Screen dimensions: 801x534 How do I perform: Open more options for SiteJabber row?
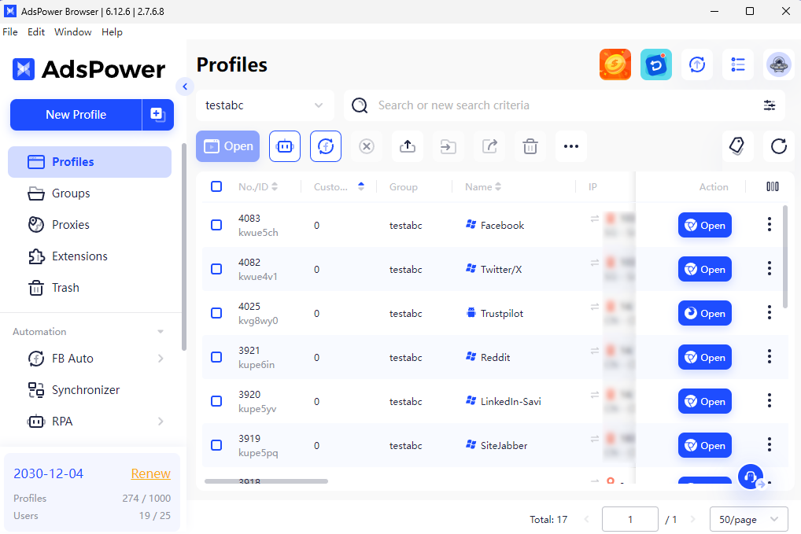pos(770,445)
